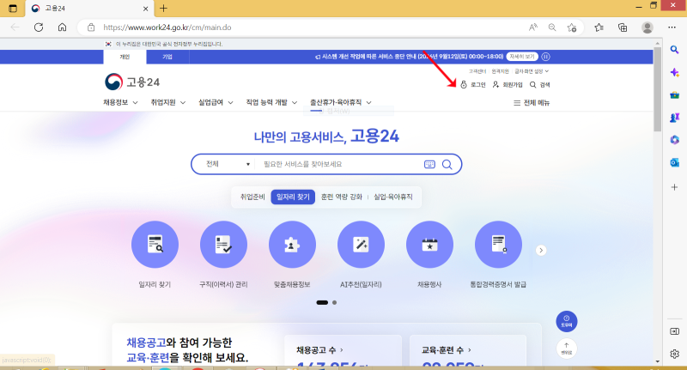
Task: Click the 채용행사 calendar icon
Action: click(x=429, y=245)
